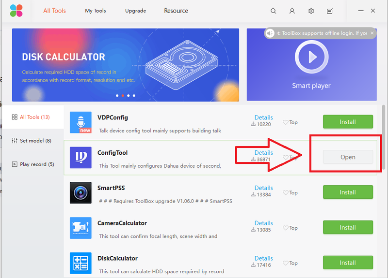Click 'Talk device config tool' description
The height and width of the screenshot is (278, 388).
[160, 131]
